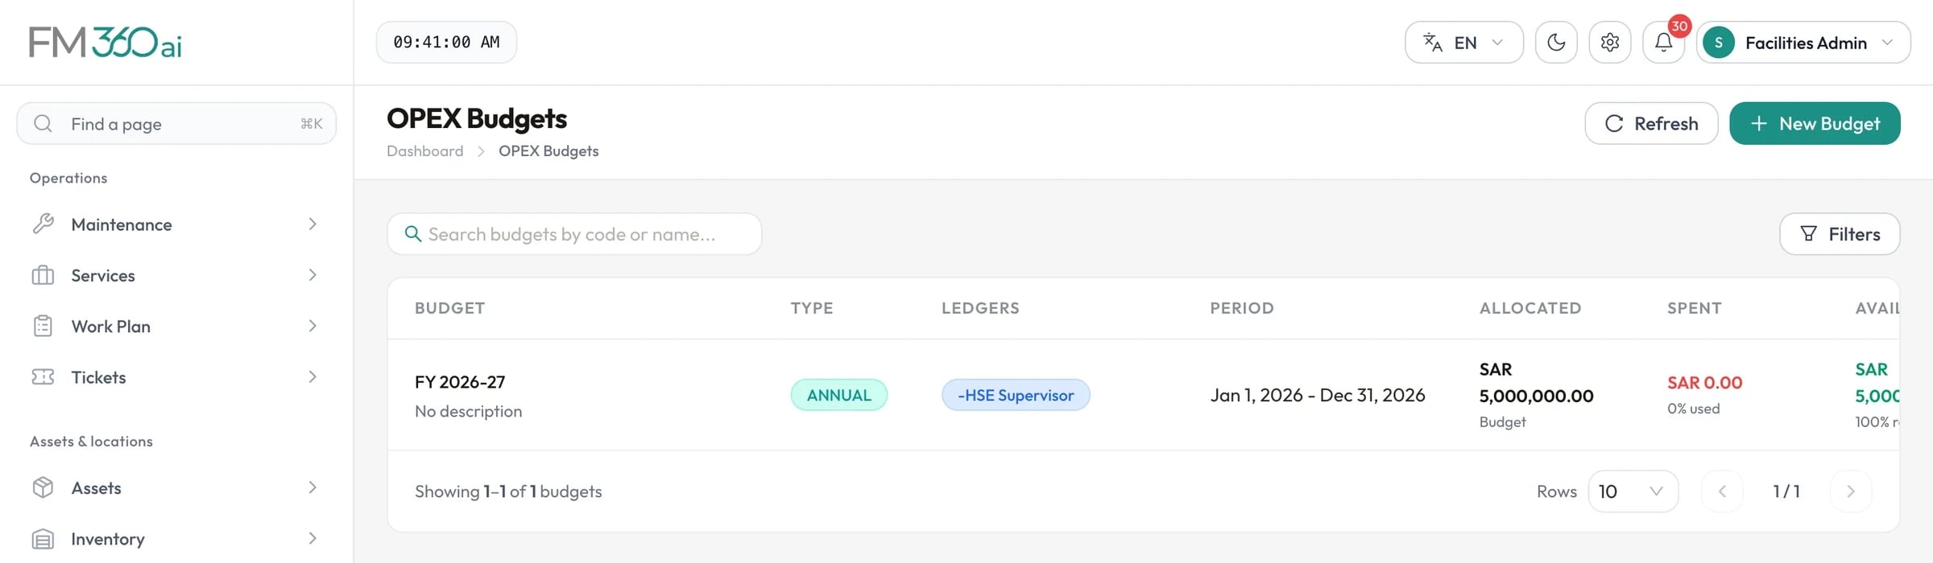This screenshot has height=563, width=1933.
Task: Open settings via the gear icon
Action: [x=1609, y=43]
